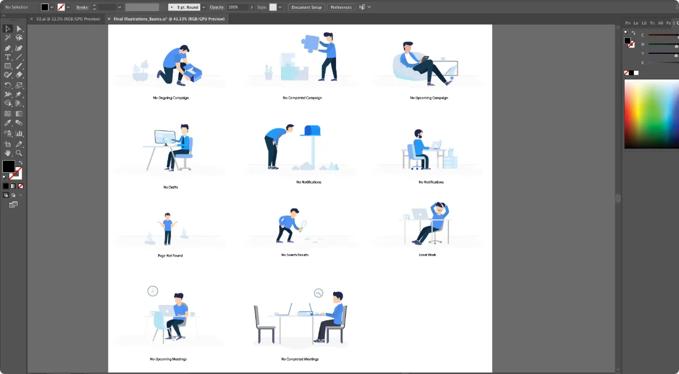Image resolution: width=679 pixels, height=374 pixels.
Task: Select the Hand tool
Action: pyautogui.click(x=8, y=153)
